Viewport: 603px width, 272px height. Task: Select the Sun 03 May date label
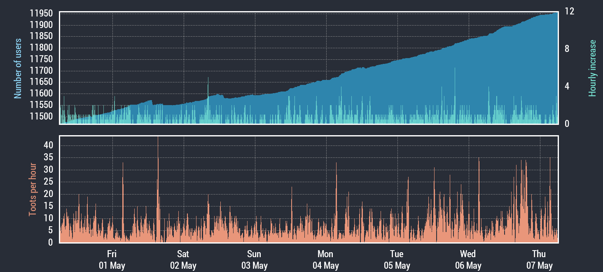tap(254, 260)
